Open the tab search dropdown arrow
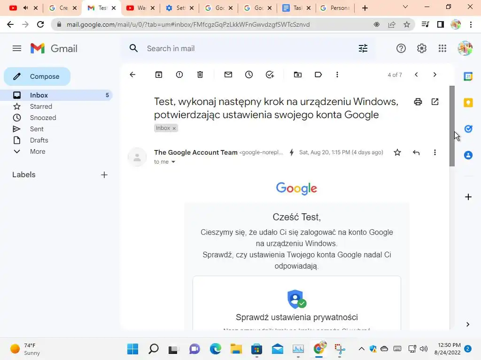Screen dimensions: 481x360 [405, 7]
